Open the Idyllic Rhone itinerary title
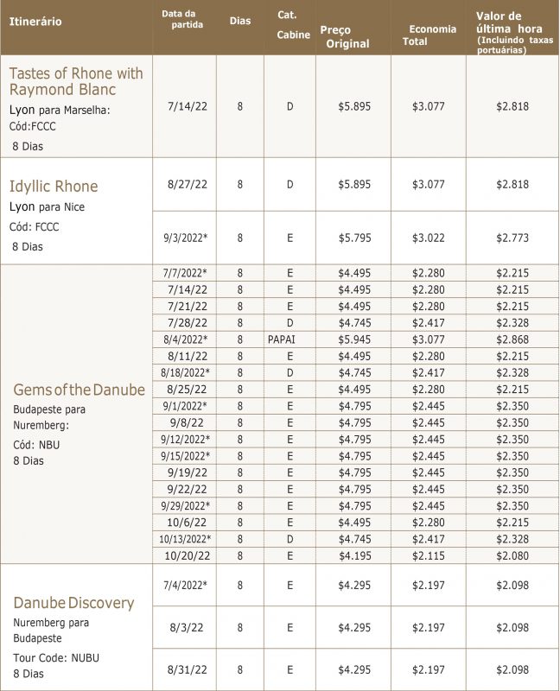Image resolution: width=560 pixels, height=691 pixels. tap(54, 186)
